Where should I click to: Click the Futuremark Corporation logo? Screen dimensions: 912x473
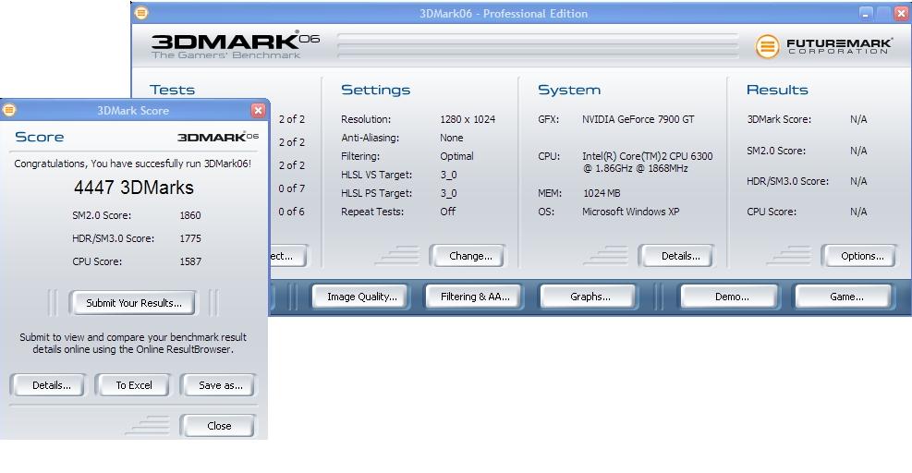822,46
